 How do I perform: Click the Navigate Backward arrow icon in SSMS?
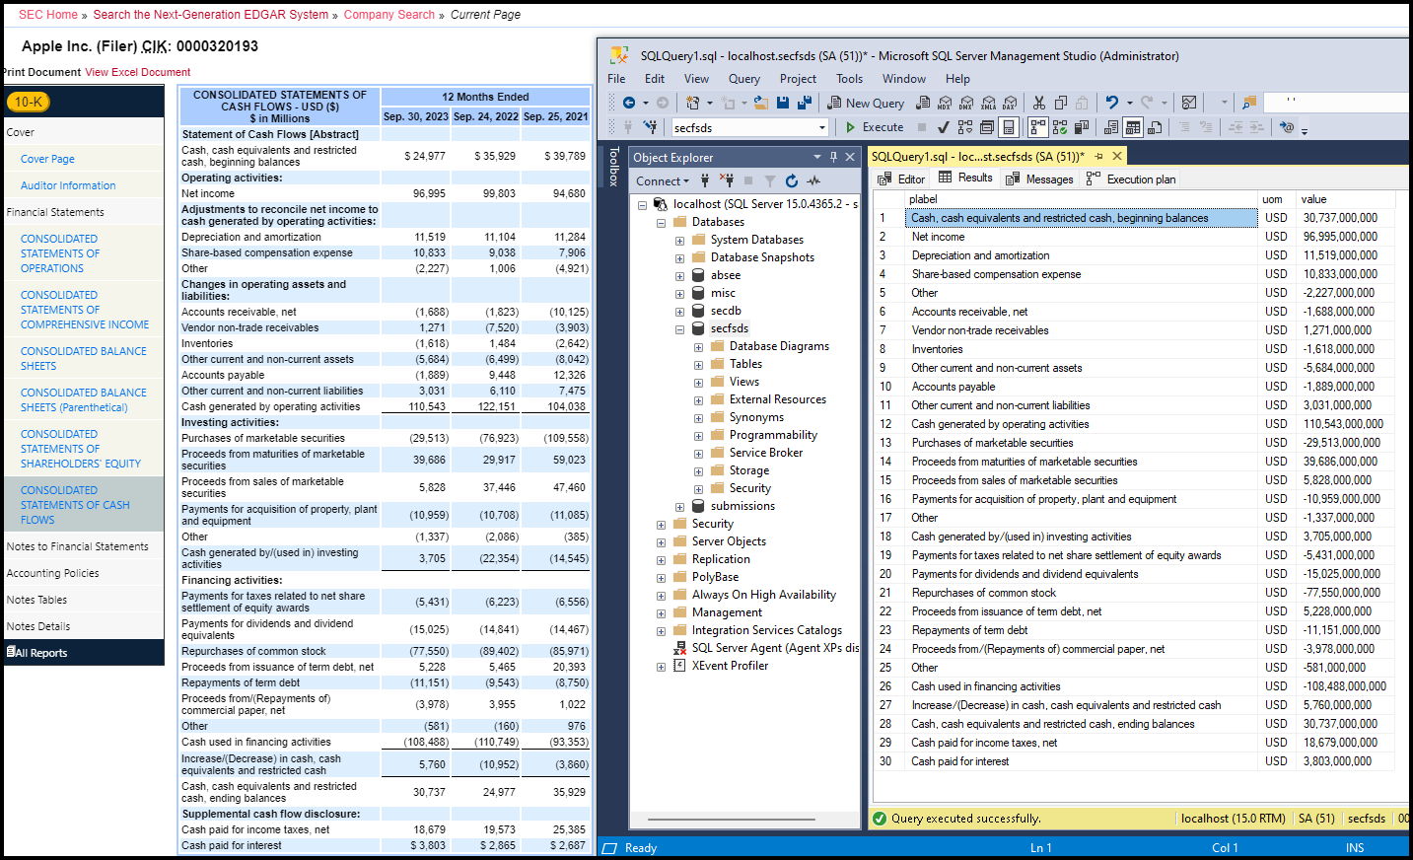pos(629,103)
